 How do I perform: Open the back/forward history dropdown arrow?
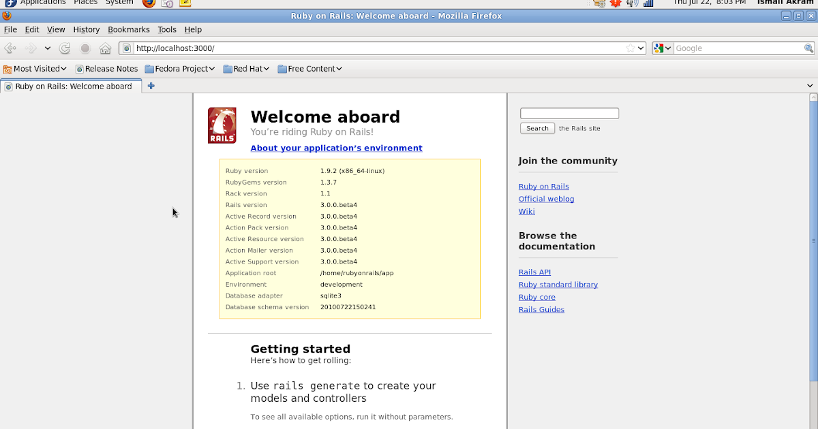click(x=48, y=48)
